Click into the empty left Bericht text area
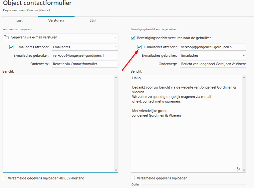 click(x=58, y=123)
